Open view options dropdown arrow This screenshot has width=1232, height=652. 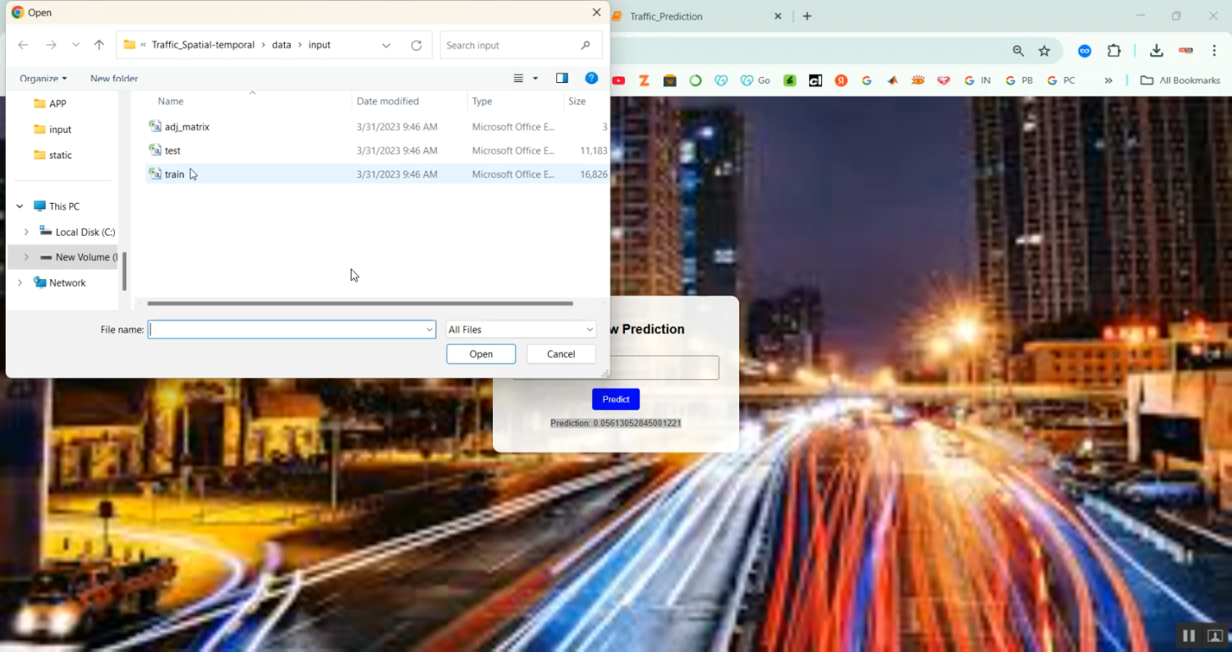coord(536,79)
